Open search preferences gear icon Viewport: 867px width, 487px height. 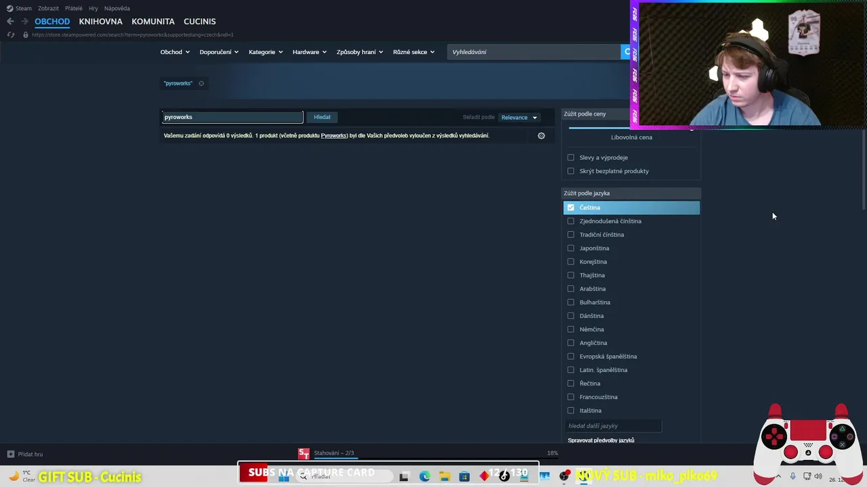click(x=541, y=136)
